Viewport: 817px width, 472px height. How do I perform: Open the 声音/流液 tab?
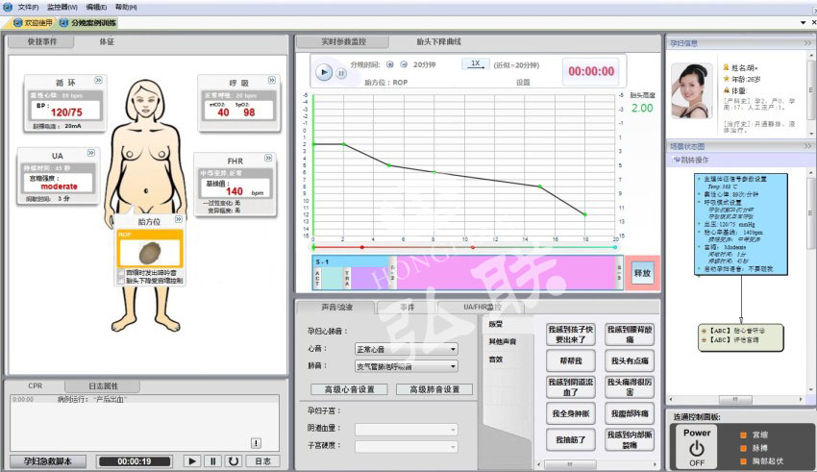(x=336, y=308)
